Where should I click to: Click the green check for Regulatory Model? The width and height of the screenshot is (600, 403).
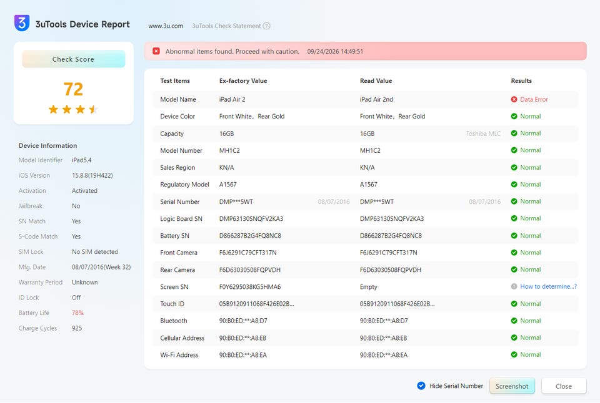pyautogui.click(x=514, y=185)
